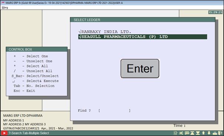Screen dimensions: 224x136
Task: Click the 'Unselect One' shortcut line
Action: tap(33, 61)
